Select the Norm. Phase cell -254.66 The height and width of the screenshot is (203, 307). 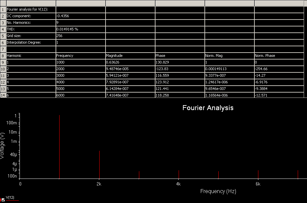279,69
